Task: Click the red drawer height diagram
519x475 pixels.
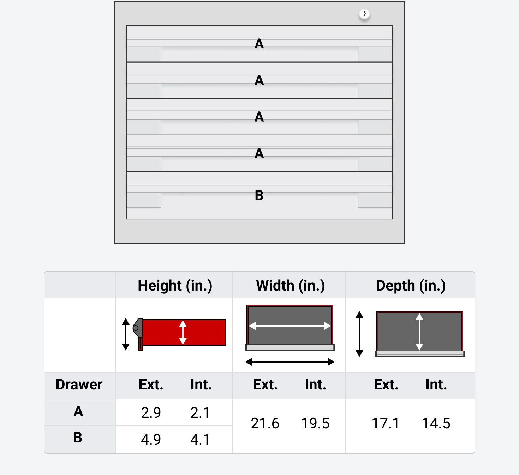Action: 184,333
